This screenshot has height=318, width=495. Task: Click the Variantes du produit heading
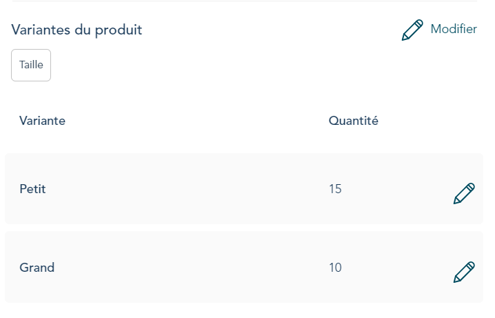tap(77, 30)
